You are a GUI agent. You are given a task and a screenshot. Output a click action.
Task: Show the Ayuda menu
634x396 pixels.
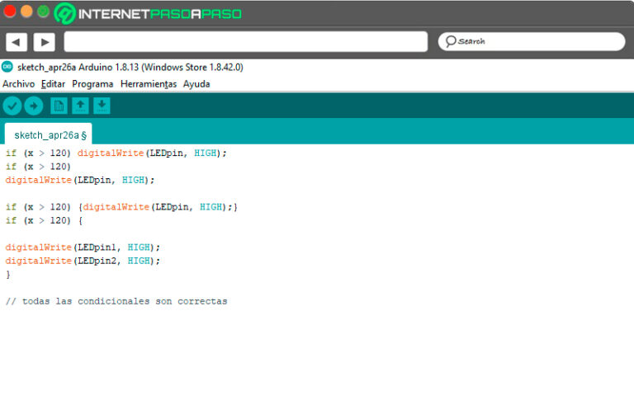pos(196,84)
